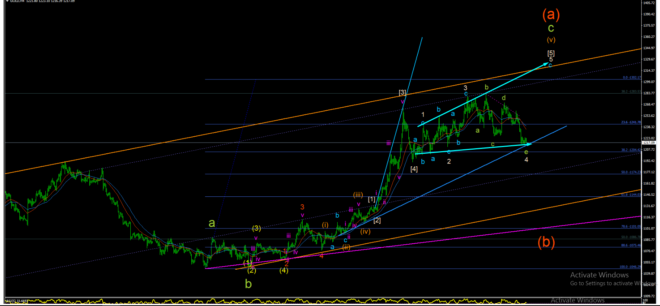
Task: Select the yellow (2) wave label
Action: [x=252, y=270]
